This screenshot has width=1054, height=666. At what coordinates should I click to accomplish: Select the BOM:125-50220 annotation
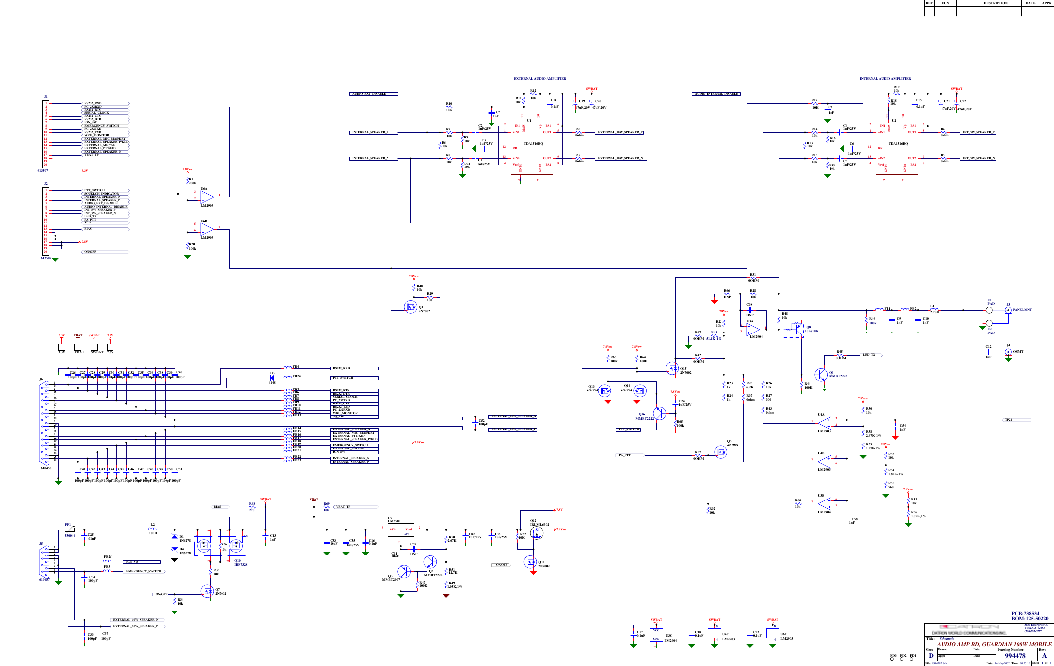1030,619
